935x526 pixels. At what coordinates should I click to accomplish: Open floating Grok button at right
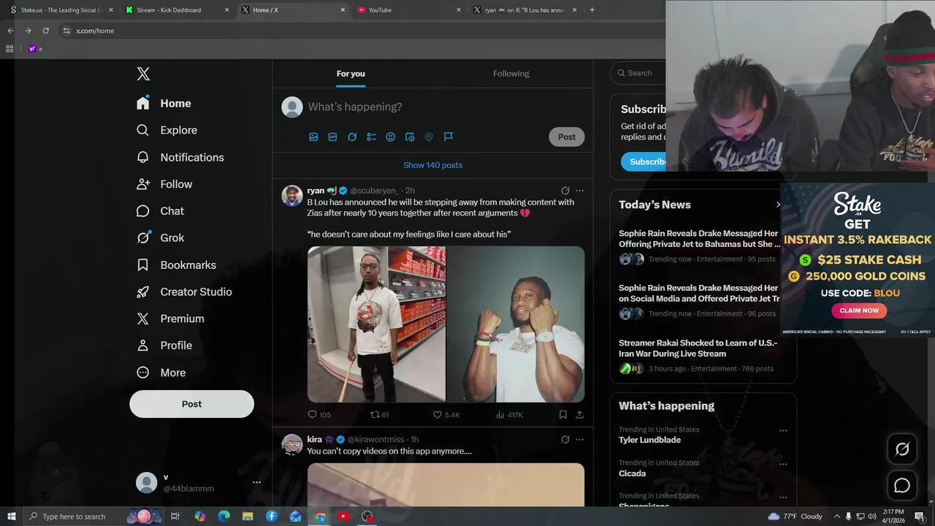(902, 449)
